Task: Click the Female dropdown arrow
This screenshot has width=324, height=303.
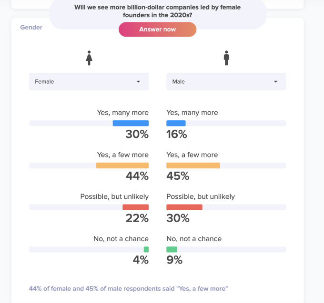Action: pyautogui.click(x=138, y=82)
